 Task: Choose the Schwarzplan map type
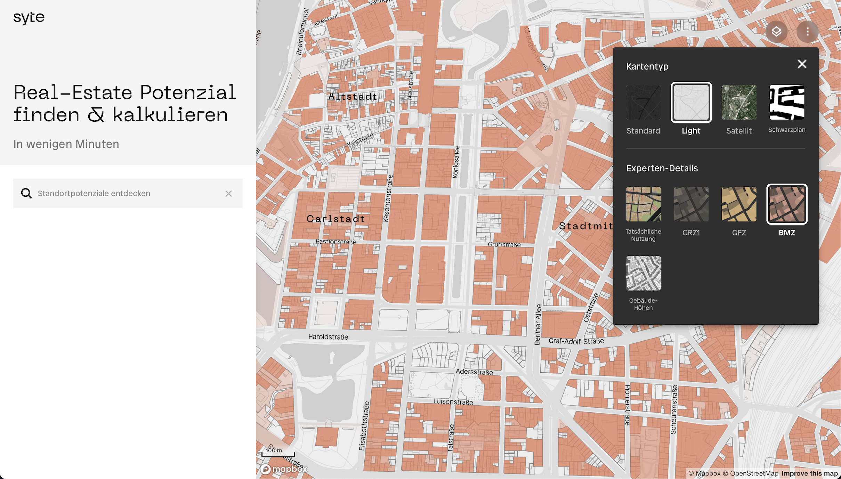(786, 103)
